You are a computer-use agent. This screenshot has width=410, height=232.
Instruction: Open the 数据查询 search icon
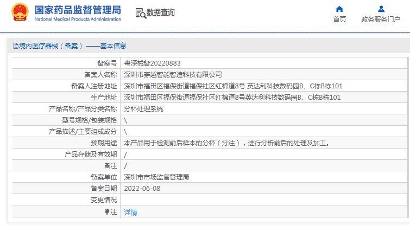pos(141,13)
